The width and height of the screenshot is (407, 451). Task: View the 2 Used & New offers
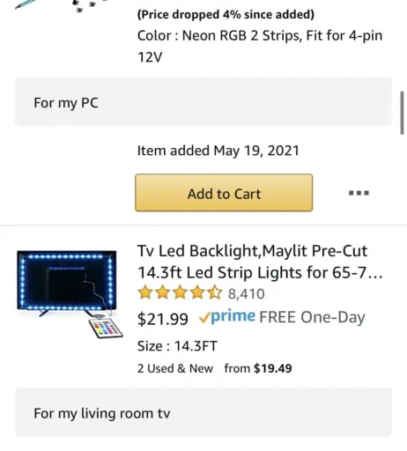pos(175,368)
